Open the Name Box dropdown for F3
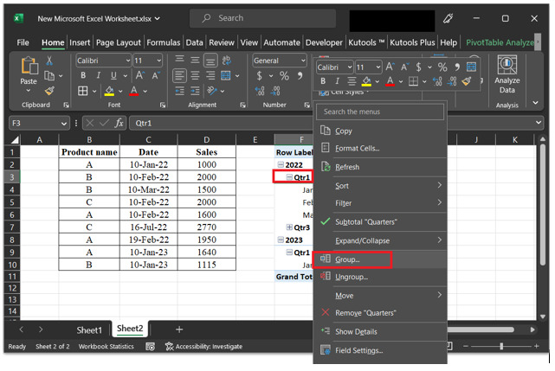 tap(64, 124)
